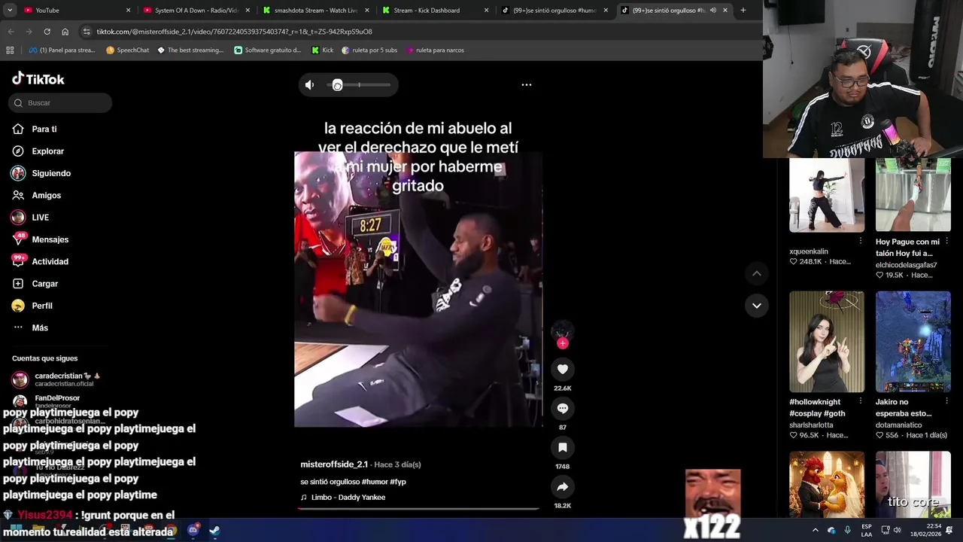Switch to Kick Dashboard tab
Image resolution: width=963 pixels, height=542 pixels.
[434, 11]
